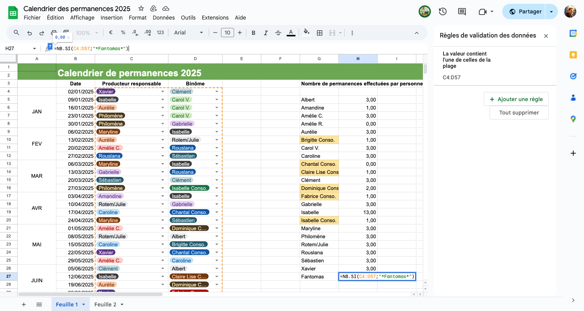Screen dimensions: 584x311
Task: Click Tout supprimer button
Action: coord(519,113)
